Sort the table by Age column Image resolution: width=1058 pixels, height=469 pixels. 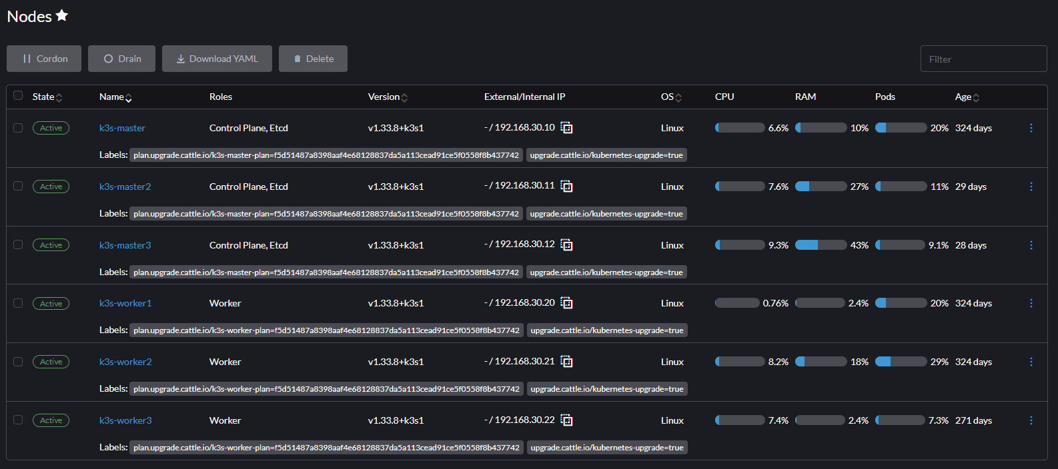967,97
